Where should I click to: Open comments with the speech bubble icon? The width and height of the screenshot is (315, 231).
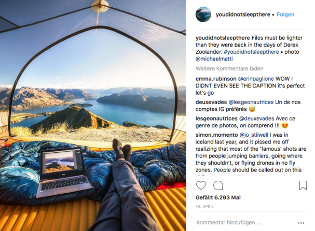(218, 185)
